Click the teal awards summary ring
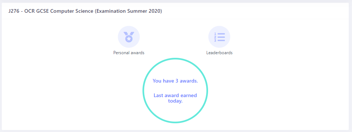This screenshot has width=352, height=132. [175, 91]
